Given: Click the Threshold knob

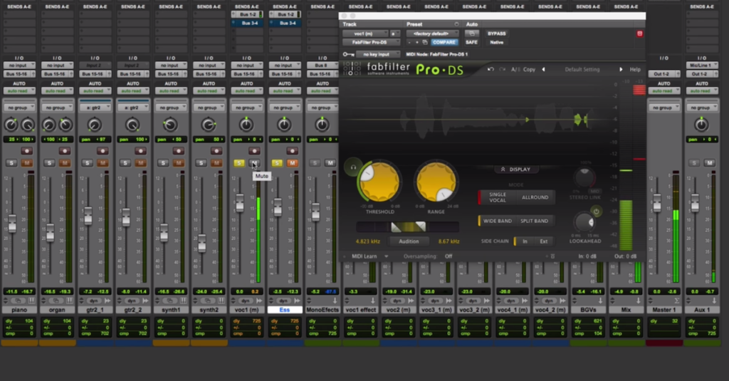Looking at the screenshot, I should coord(379,182).
